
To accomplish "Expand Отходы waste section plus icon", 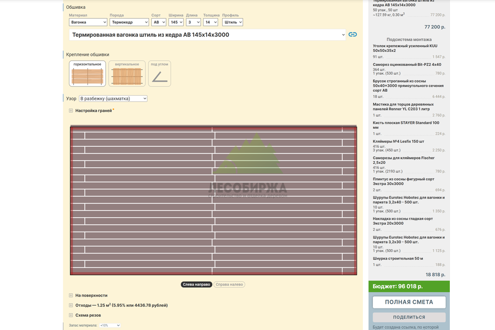I will pos(71,305).
